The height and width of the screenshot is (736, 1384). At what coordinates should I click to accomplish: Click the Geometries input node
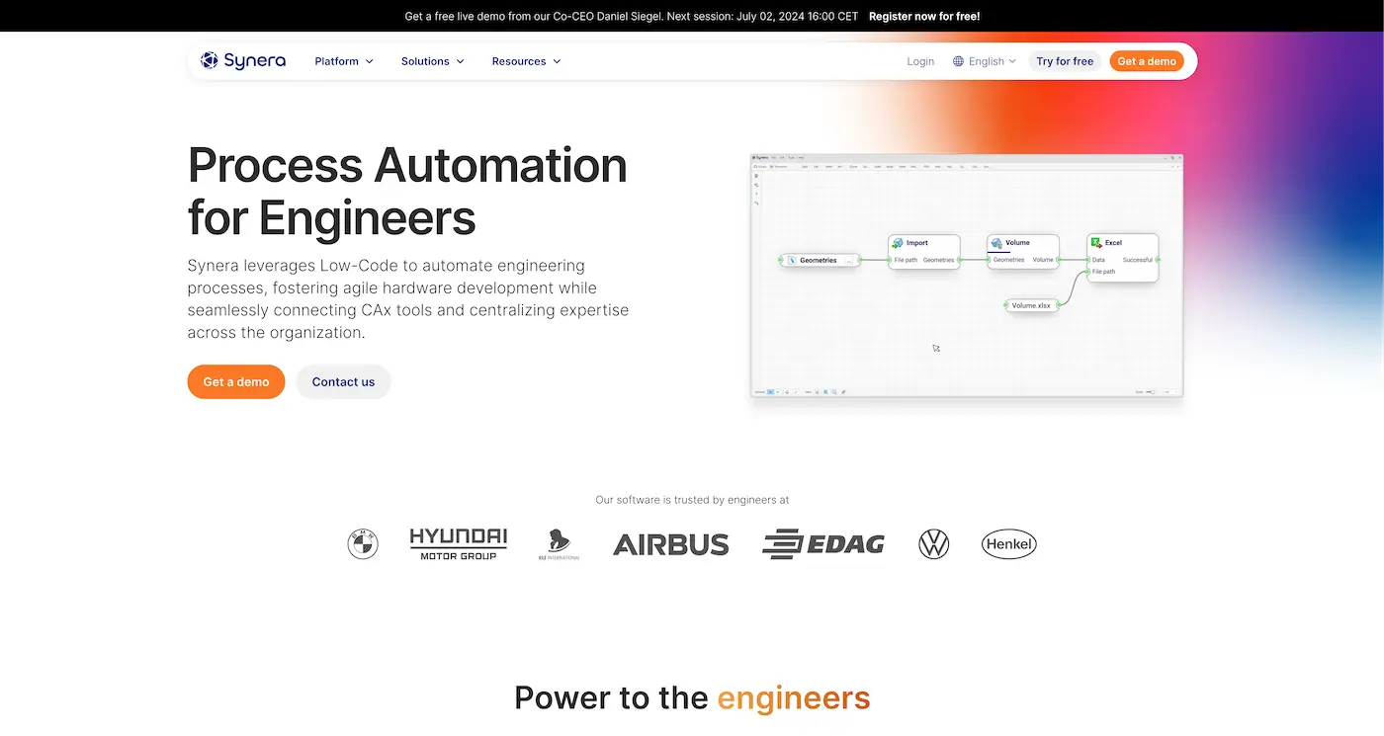820,260
